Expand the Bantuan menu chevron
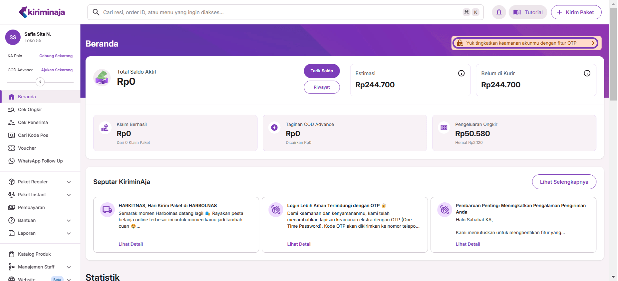This screenshot has height=281, width=618. (x=69, y=221)
